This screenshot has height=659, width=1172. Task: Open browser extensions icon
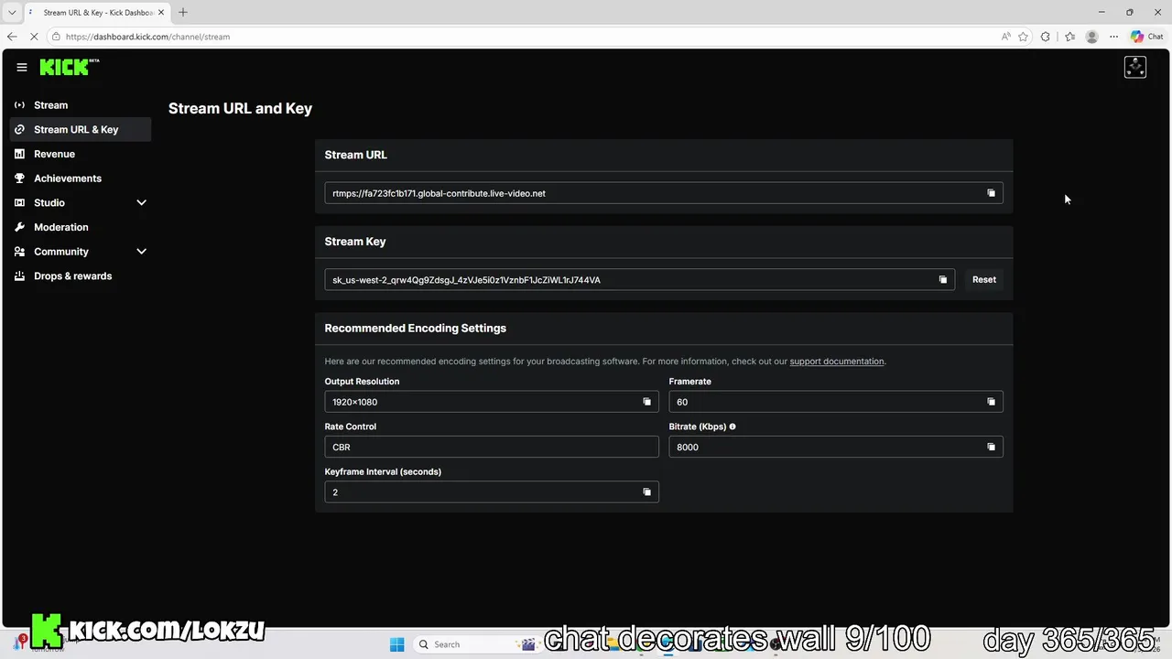(1046, 37)
